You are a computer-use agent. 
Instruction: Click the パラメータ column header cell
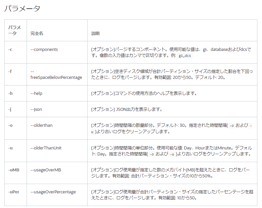[16, 30]
